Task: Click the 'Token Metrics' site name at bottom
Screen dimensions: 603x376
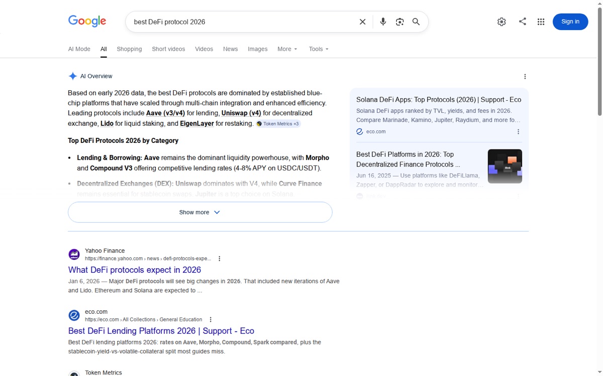Action: (x=103, y=372)
